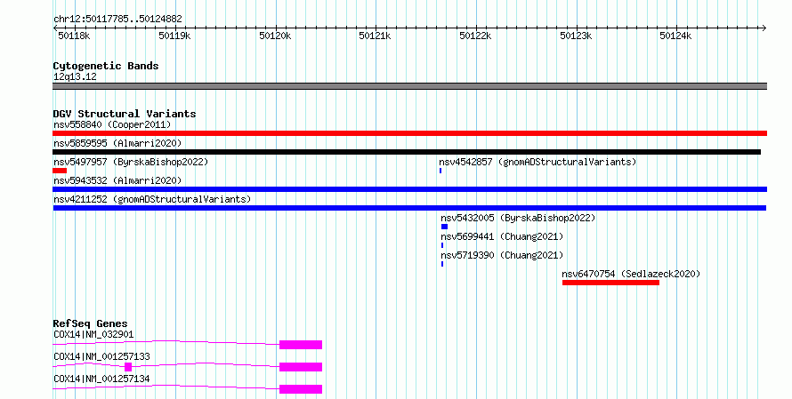Select the blue nsv5943532 variant bar
Viewport: 792px width, 399px height.
[409, 189]
